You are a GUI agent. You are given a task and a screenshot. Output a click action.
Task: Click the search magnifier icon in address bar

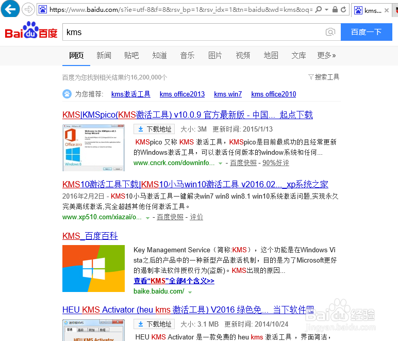pyautogui.click(x=318, y=10)
